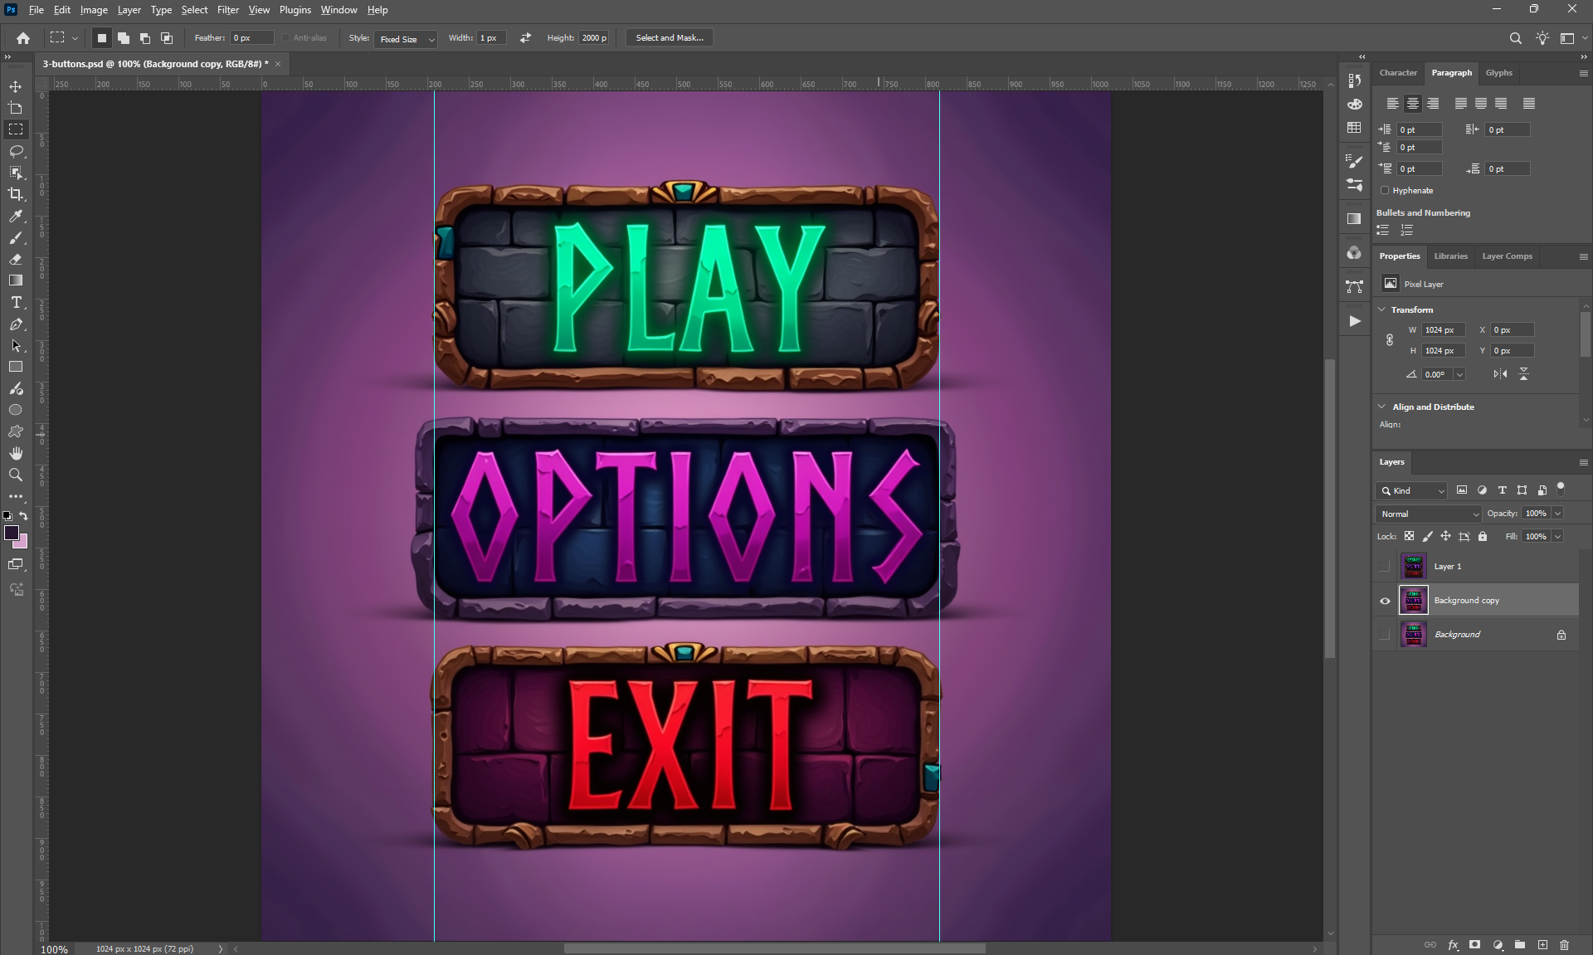Select the Hand tool
Viewport: 1593px width, 955px height.
tap(15, 453)
